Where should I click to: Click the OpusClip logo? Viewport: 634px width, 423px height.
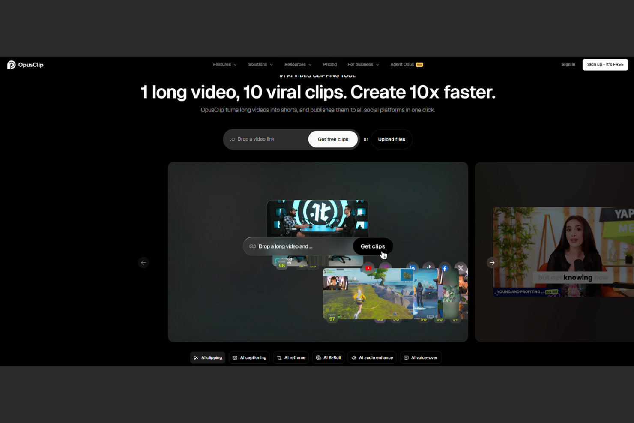(x=25, y=64)
